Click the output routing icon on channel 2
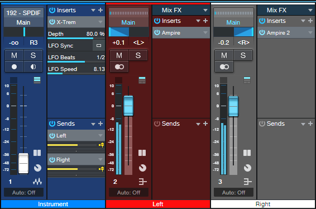 point(142,182)
